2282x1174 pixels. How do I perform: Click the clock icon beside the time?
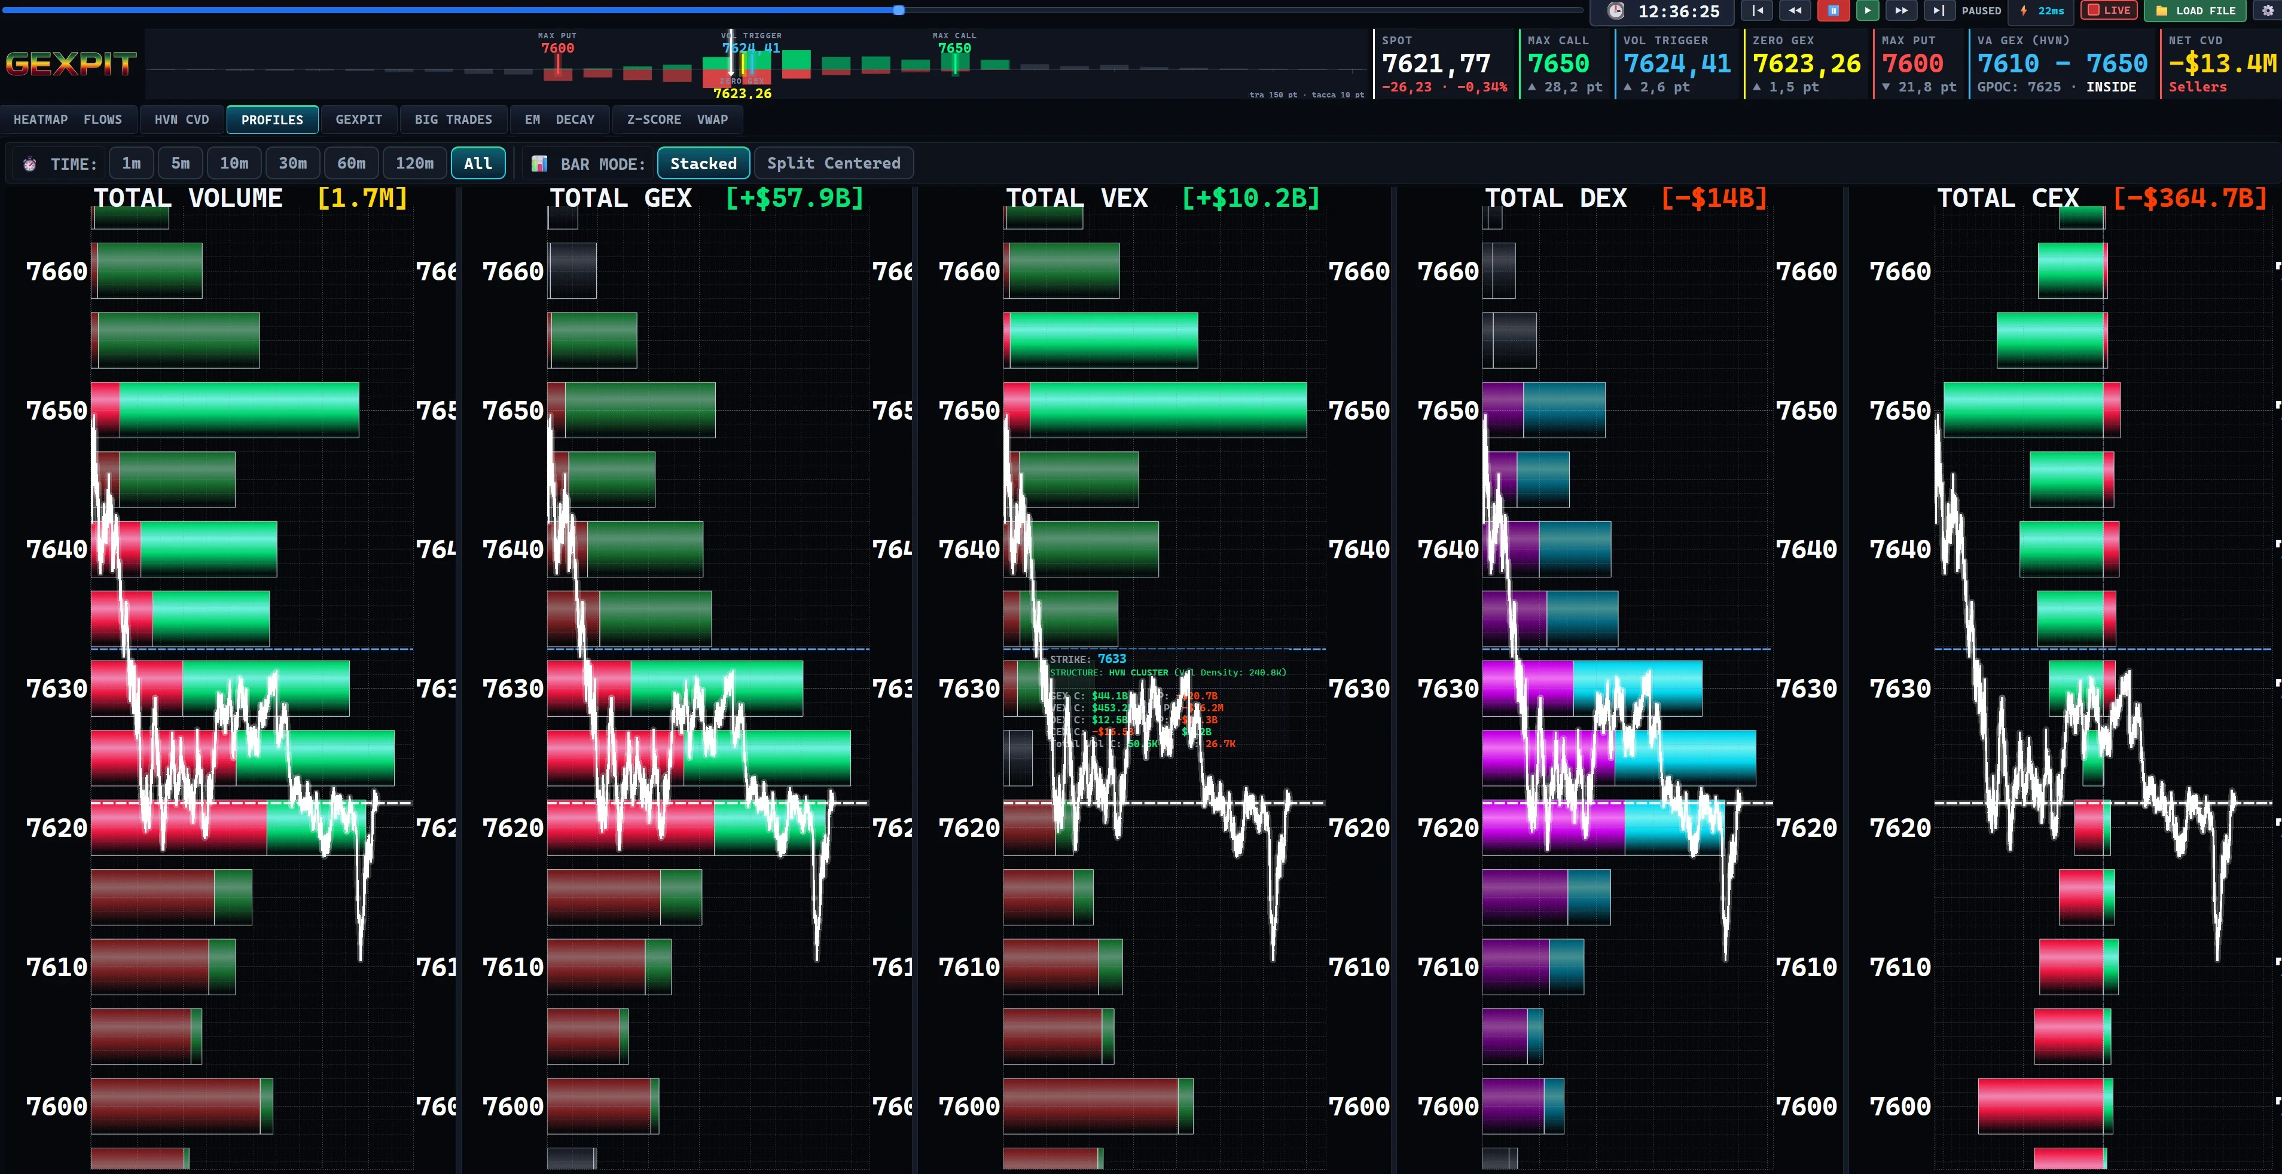[x=1616, y=11]
